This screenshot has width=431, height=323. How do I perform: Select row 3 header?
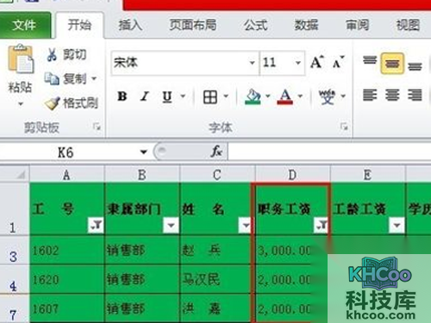pos(14,251)
